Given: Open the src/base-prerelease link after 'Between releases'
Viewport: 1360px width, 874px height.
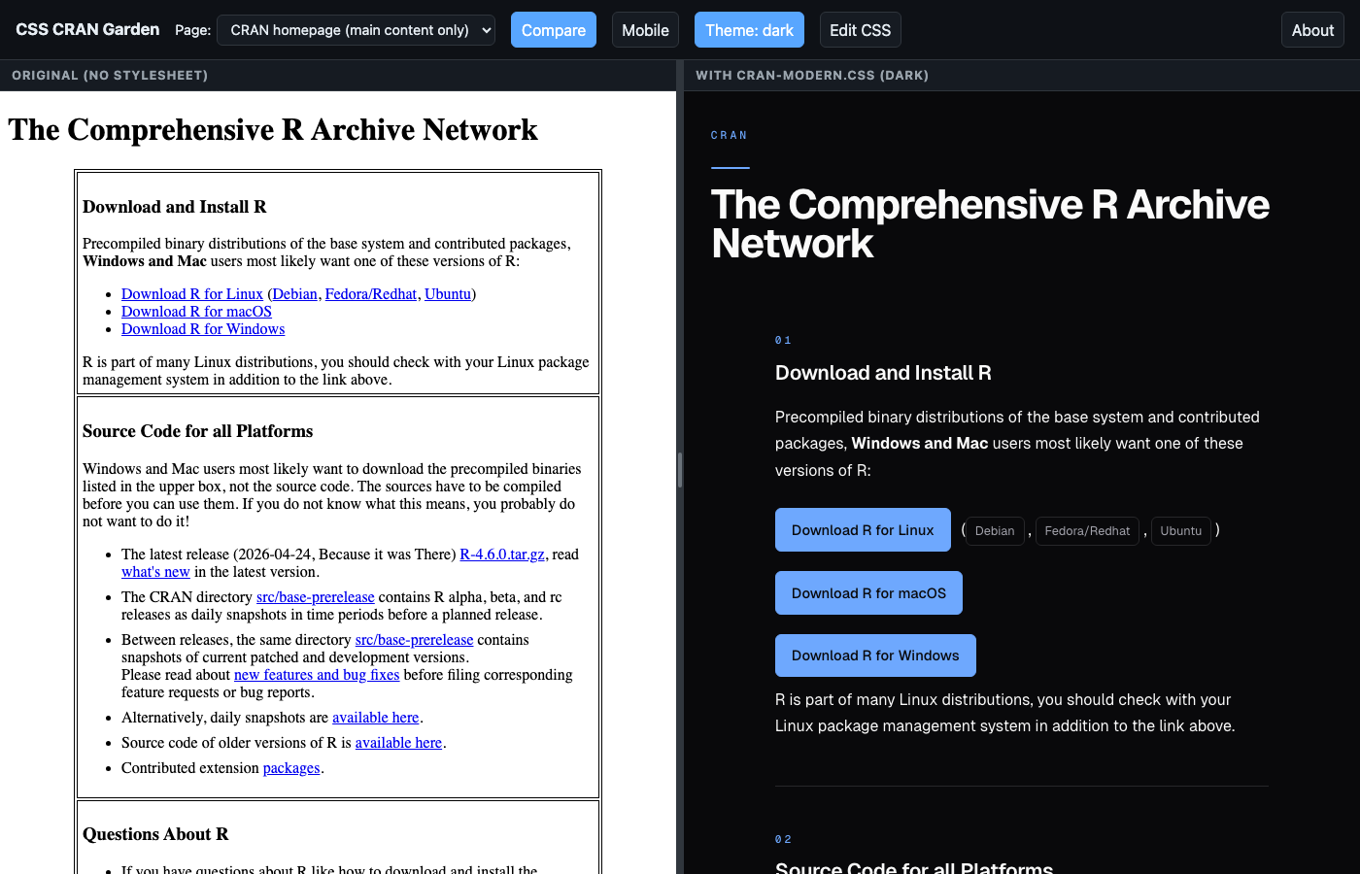Looking at the screenshot, I should click(415, 640).
